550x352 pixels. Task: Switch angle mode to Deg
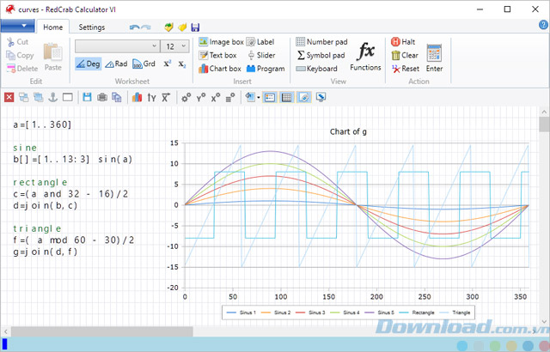click(x=88, y=64)
